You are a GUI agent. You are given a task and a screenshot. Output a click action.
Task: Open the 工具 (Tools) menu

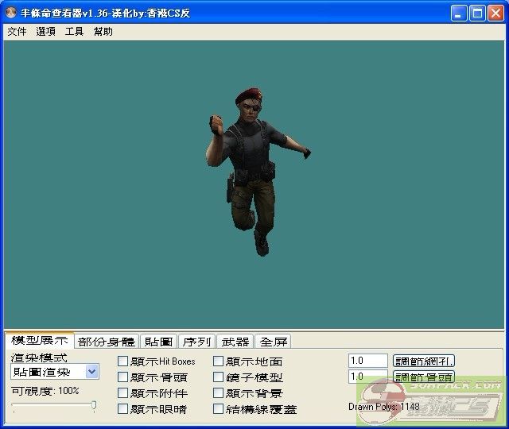74,32
